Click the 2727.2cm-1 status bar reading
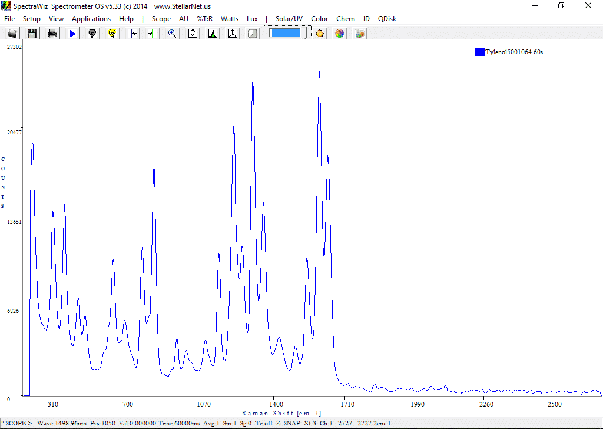 click(374, 423)
